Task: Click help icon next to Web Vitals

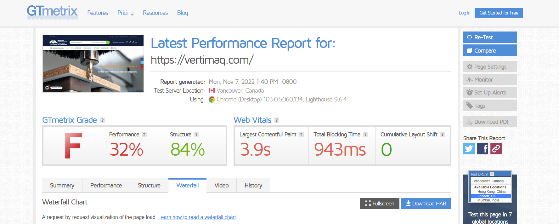Action: [277, 120]
